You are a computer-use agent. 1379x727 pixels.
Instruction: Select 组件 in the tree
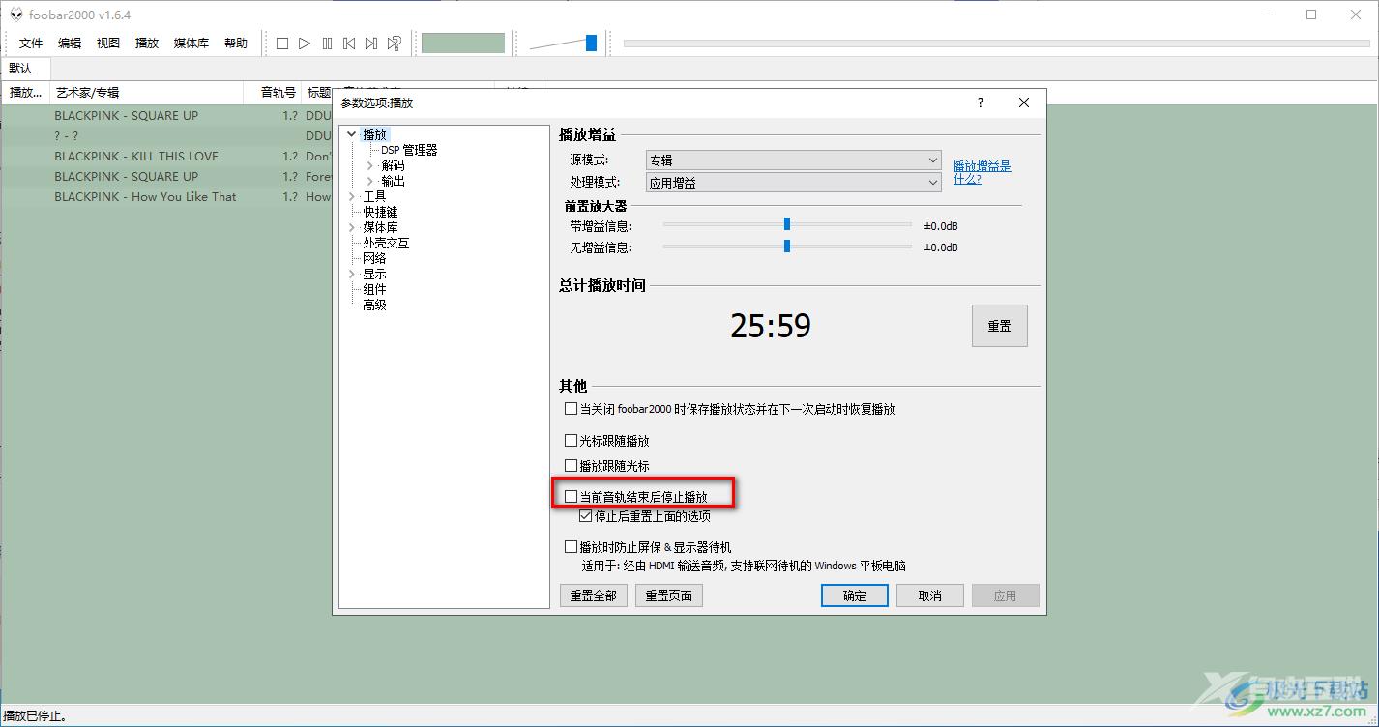[374, 289]
